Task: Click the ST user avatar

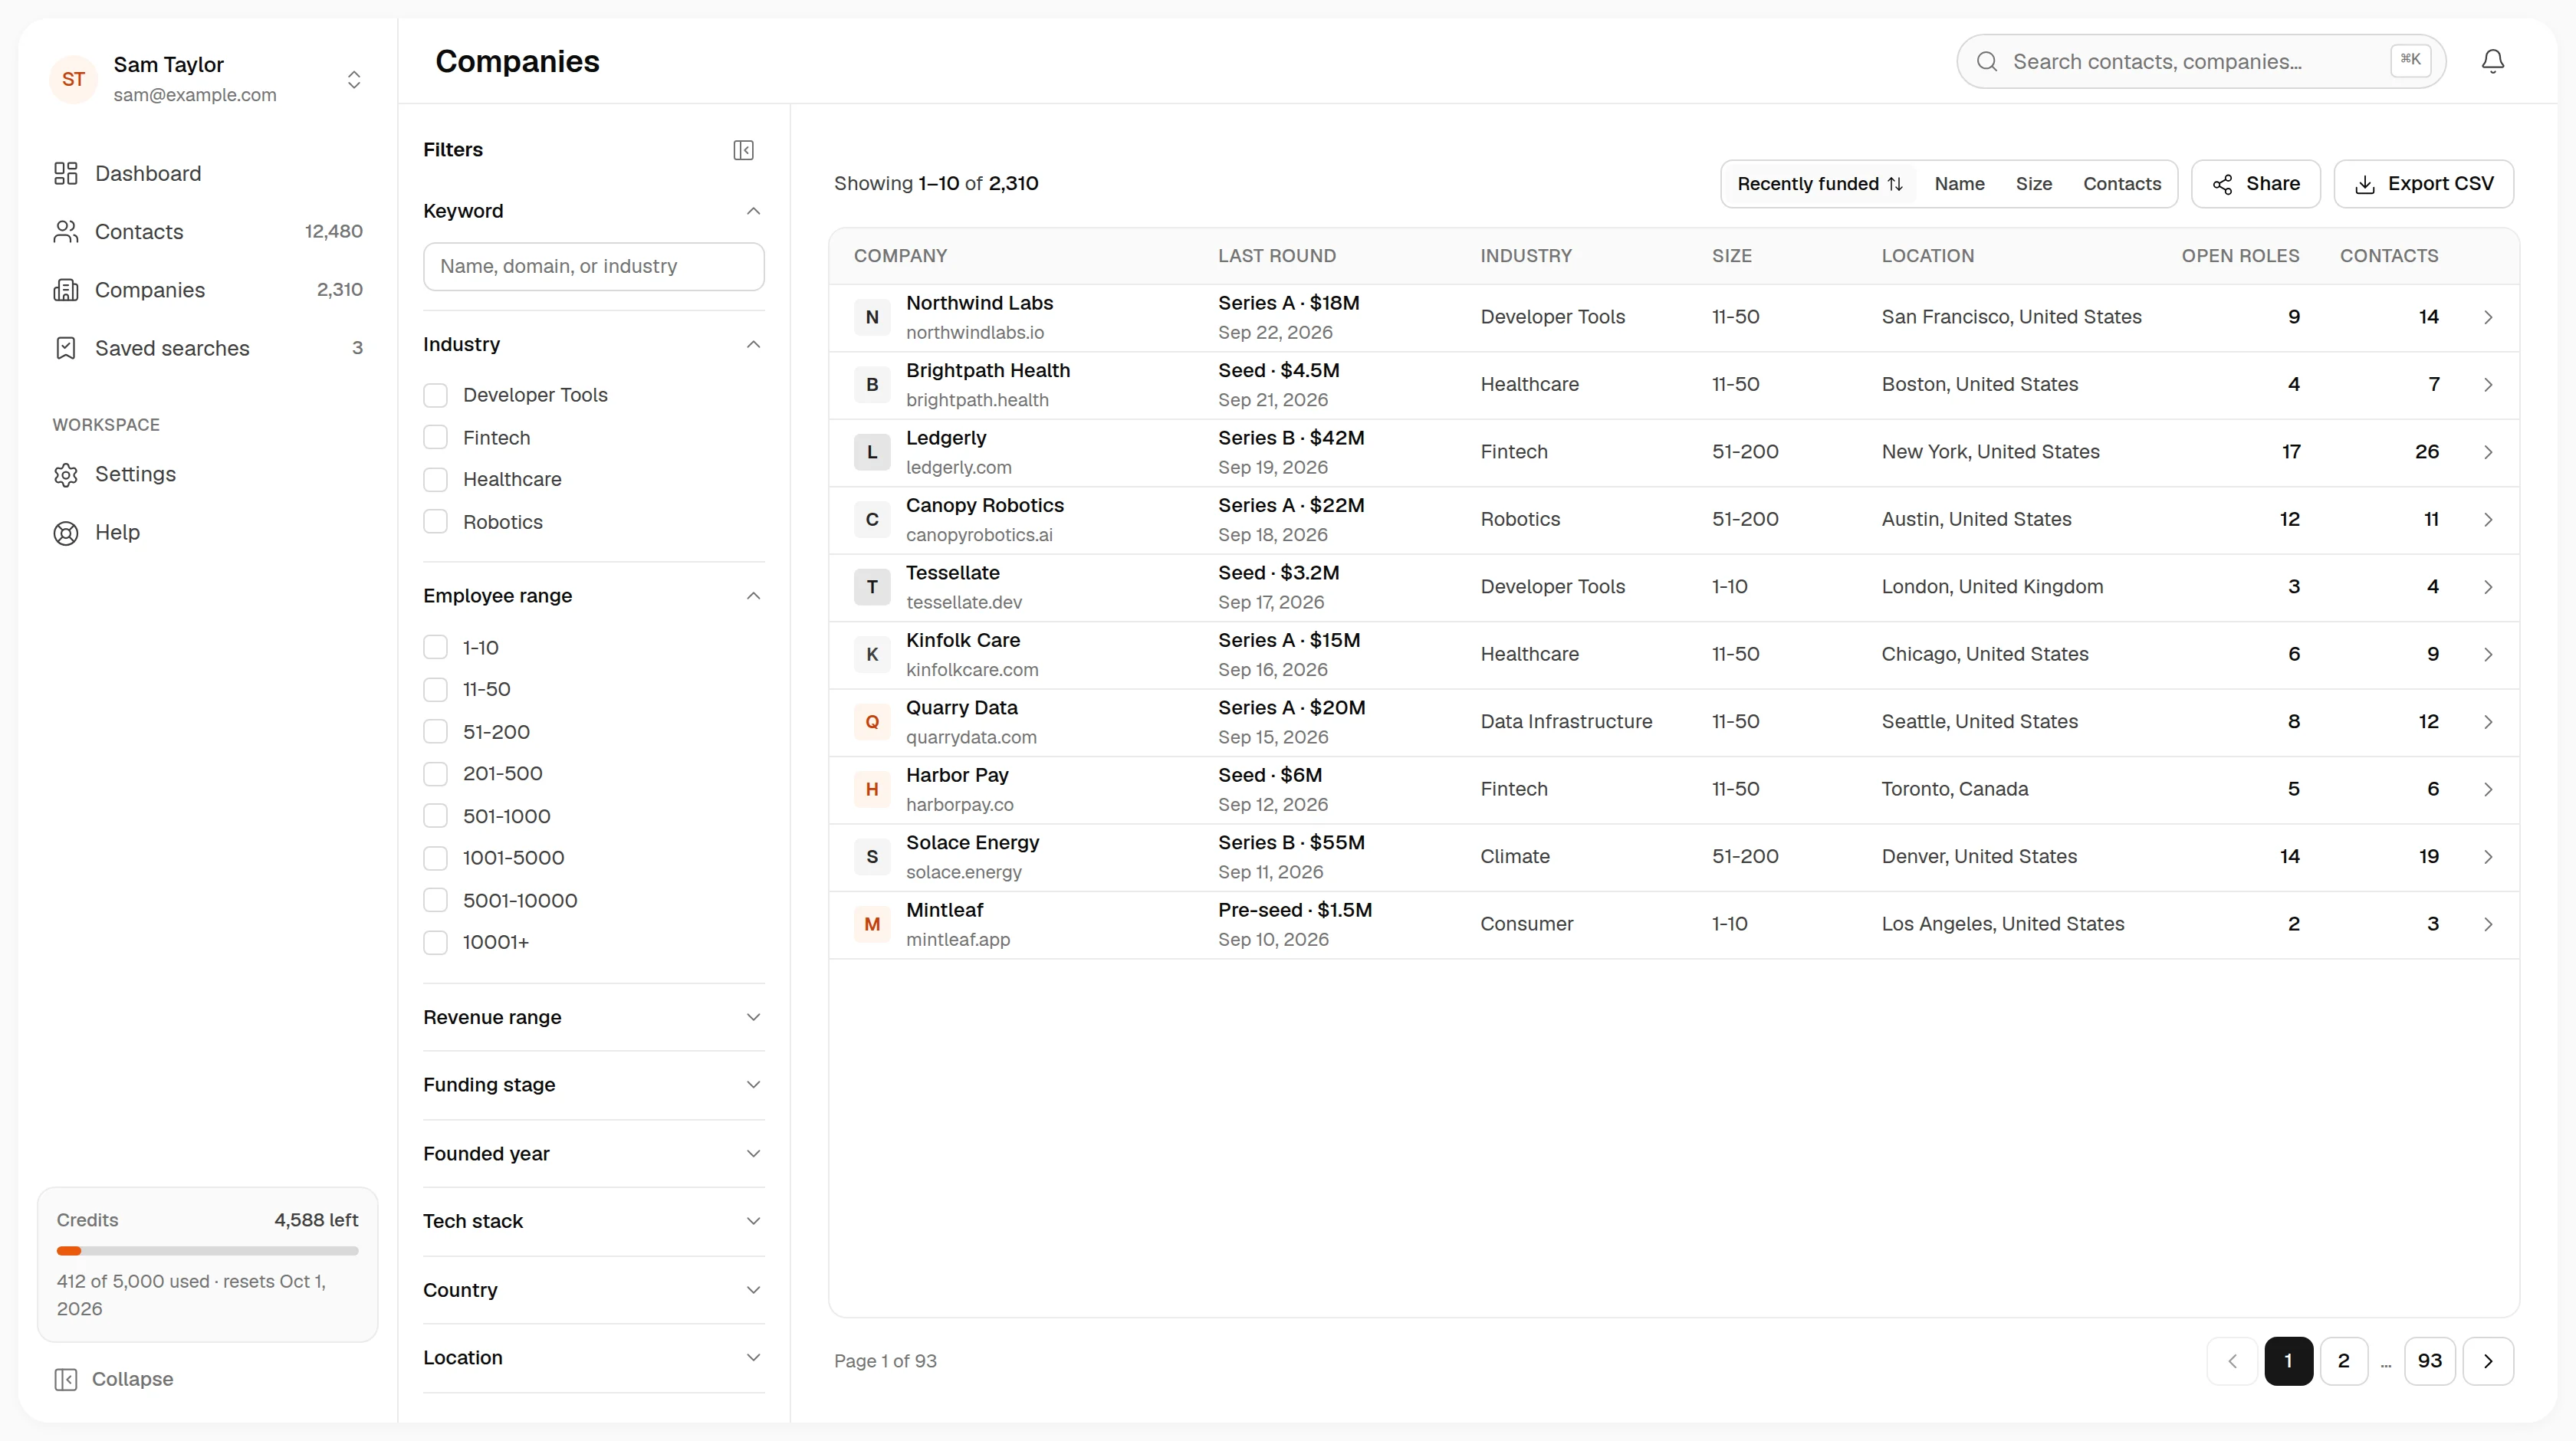Action: tap(73, 79)
